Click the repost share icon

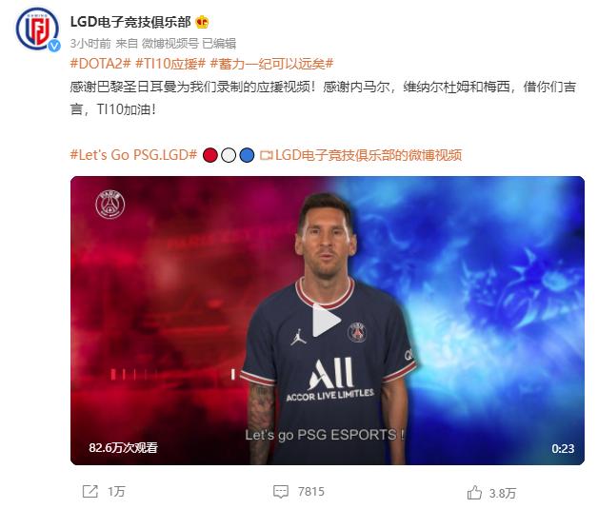[x=90, y=492]
